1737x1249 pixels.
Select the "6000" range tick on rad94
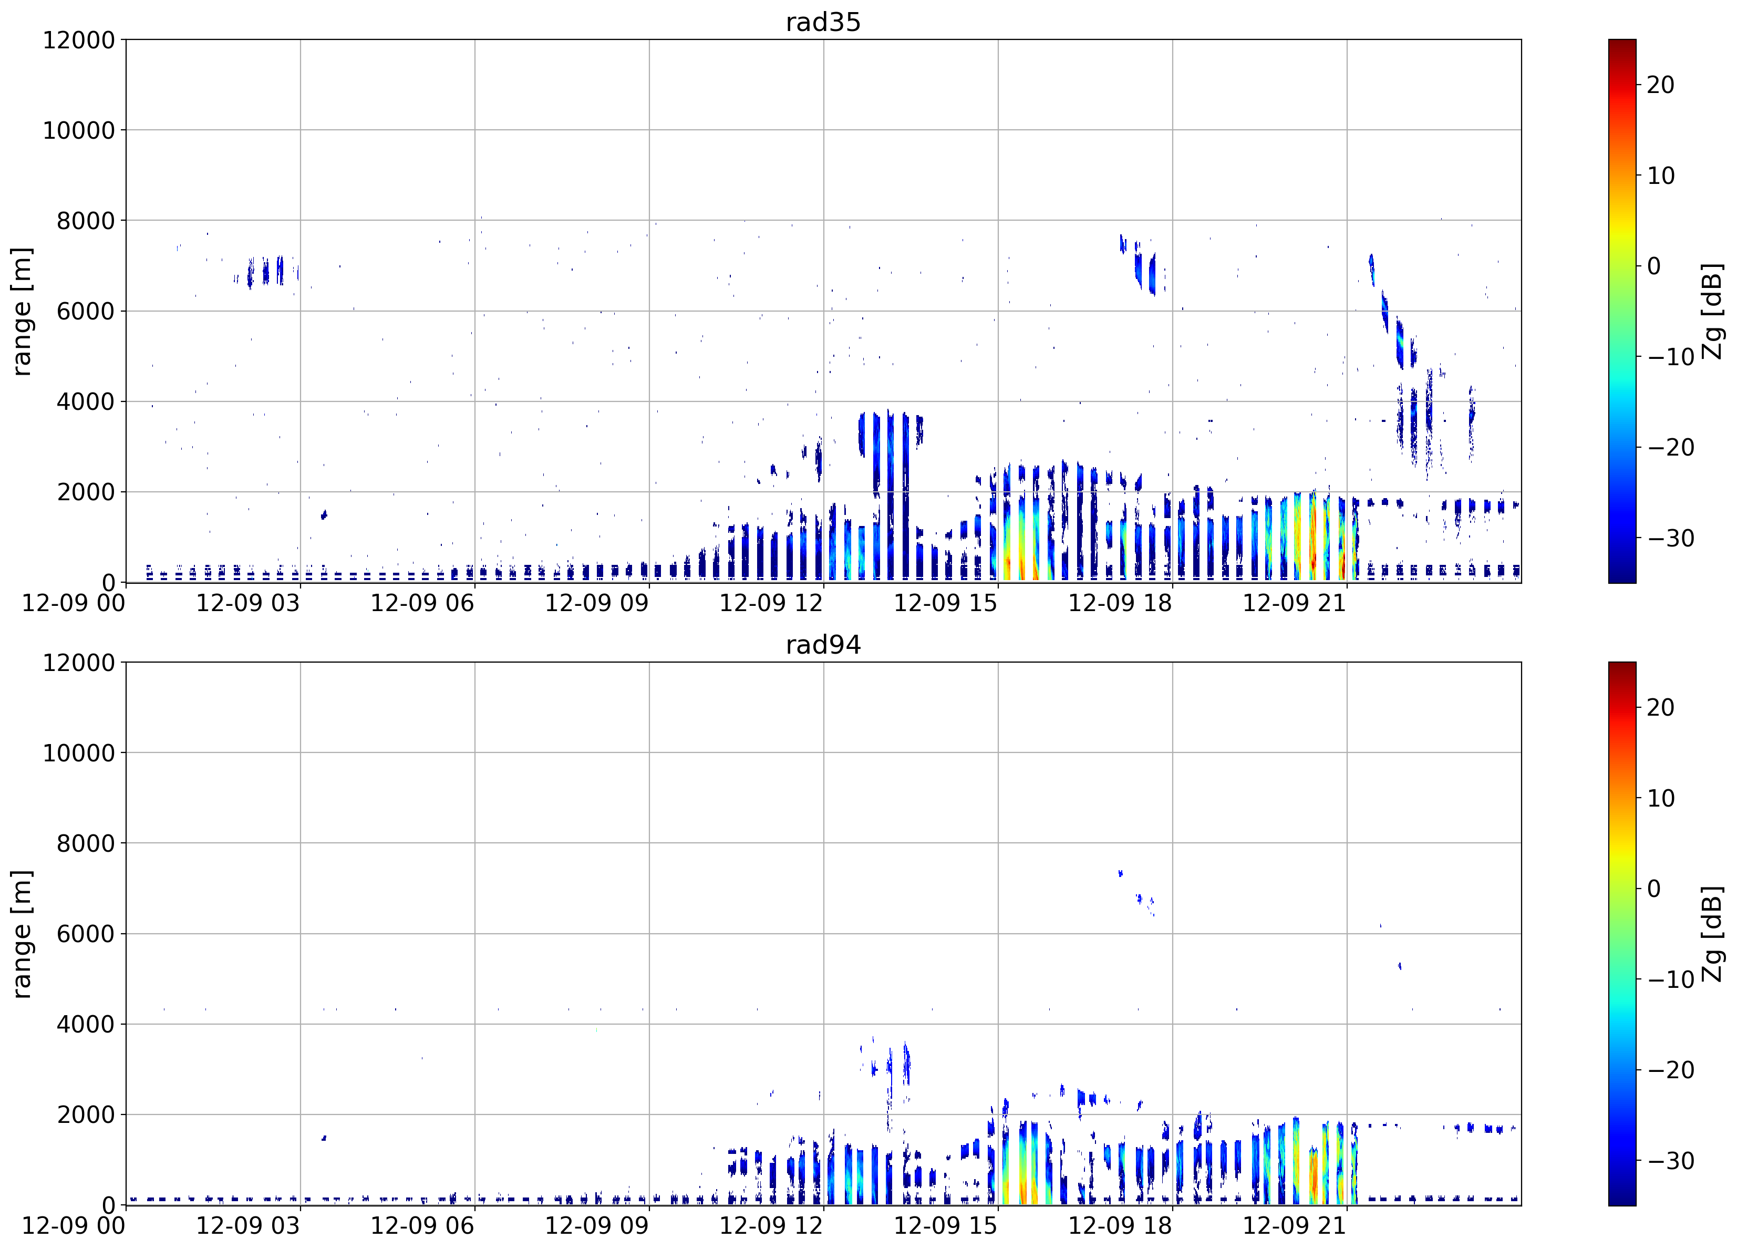tap(86, 934)
